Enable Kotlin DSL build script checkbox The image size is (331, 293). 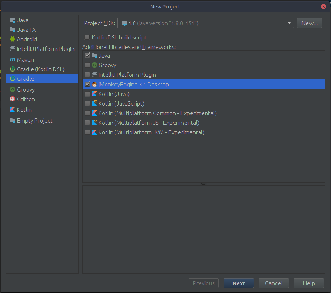87,38
